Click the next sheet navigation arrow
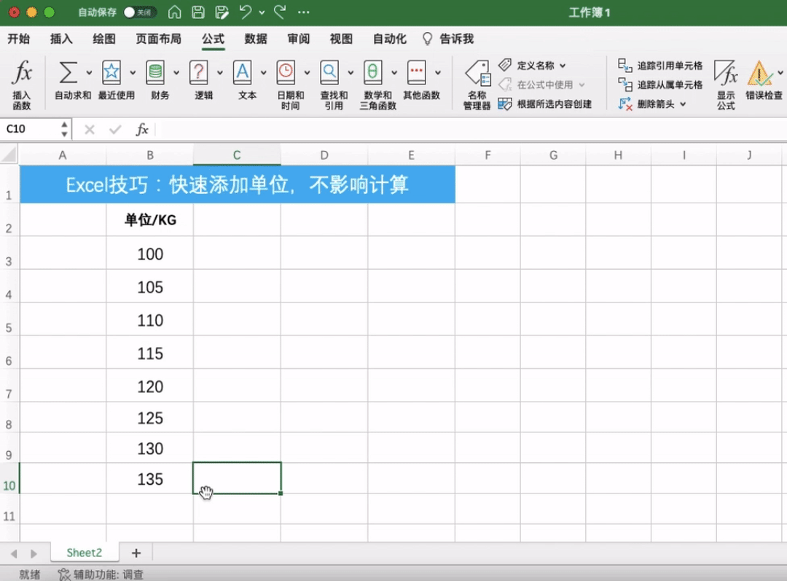 coord(34,553)
